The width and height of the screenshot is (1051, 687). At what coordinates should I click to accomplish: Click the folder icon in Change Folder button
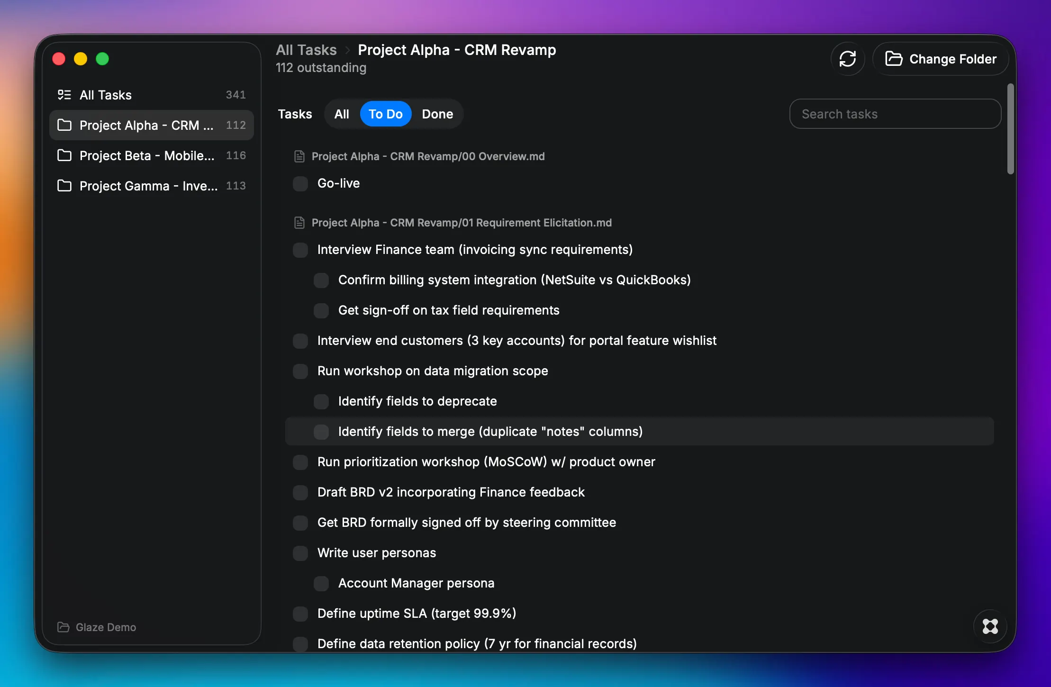[x=894, y=59]
